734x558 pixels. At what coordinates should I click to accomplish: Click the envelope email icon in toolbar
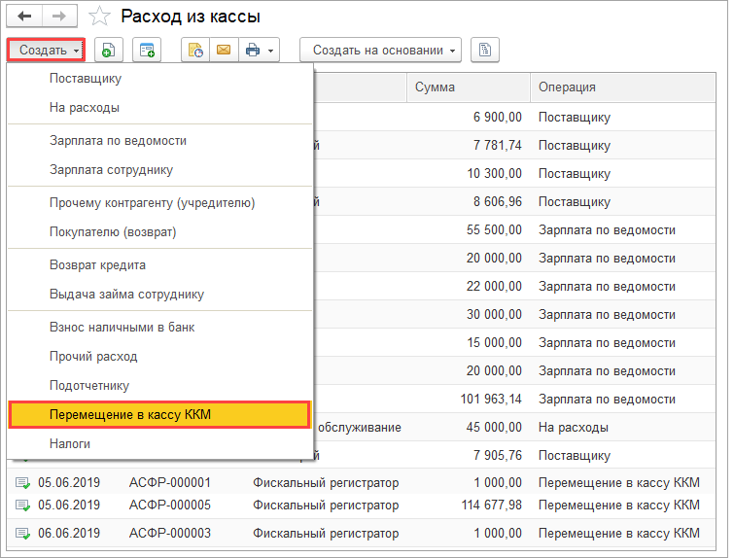[223, 50]
